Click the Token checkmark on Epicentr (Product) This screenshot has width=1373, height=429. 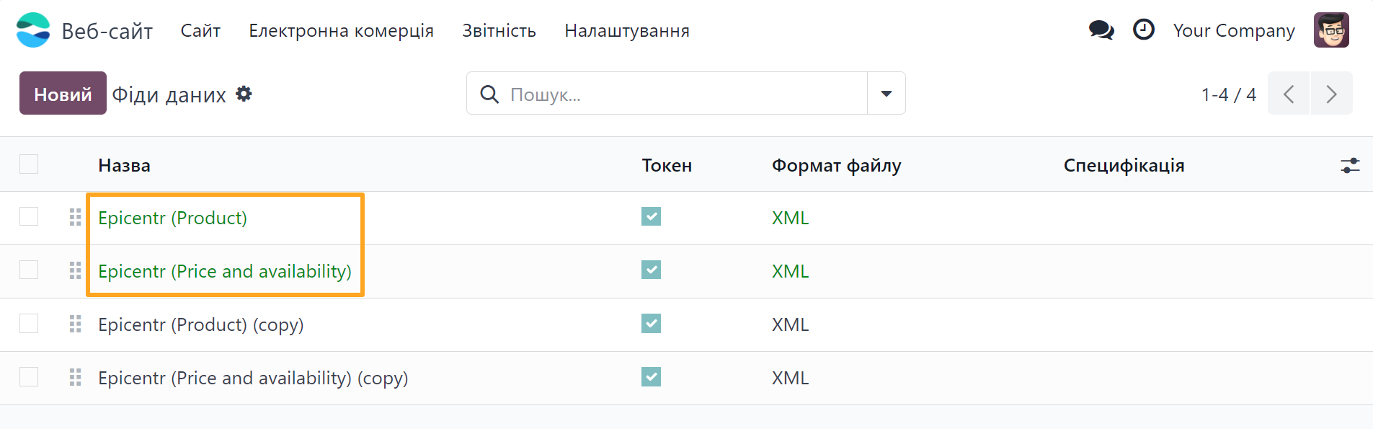[651, 216]
